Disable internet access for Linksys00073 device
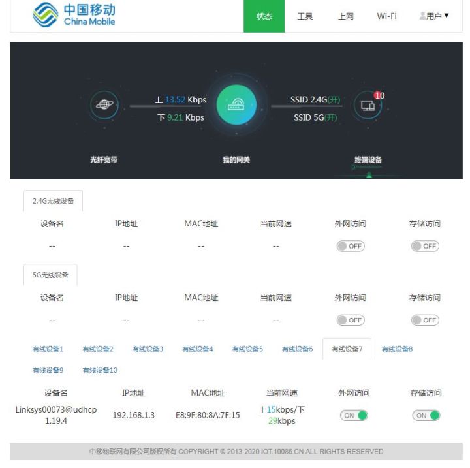This screenshot has height=468, width=470. (354, 415)
